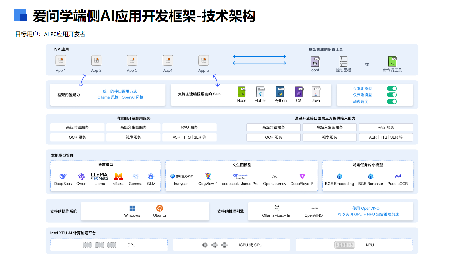Click the BGE Embedding model icon
The height and width of the screenshot is (261, 464).
click(340, 176)
